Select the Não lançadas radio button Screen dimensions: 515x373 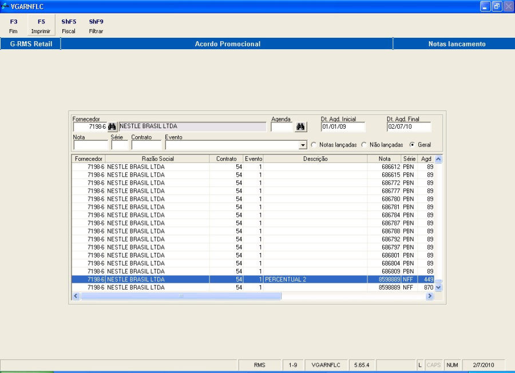coord(364,145)
